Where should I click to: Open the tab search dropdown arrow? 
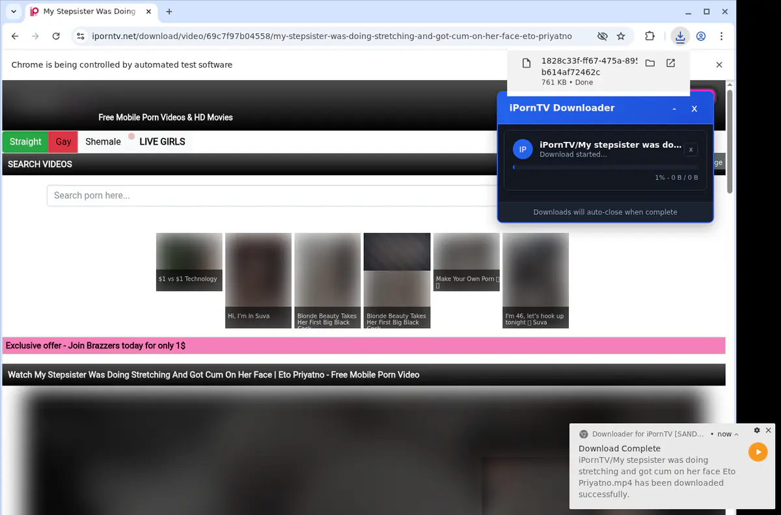pyautogui.click(x=13, y=12)
